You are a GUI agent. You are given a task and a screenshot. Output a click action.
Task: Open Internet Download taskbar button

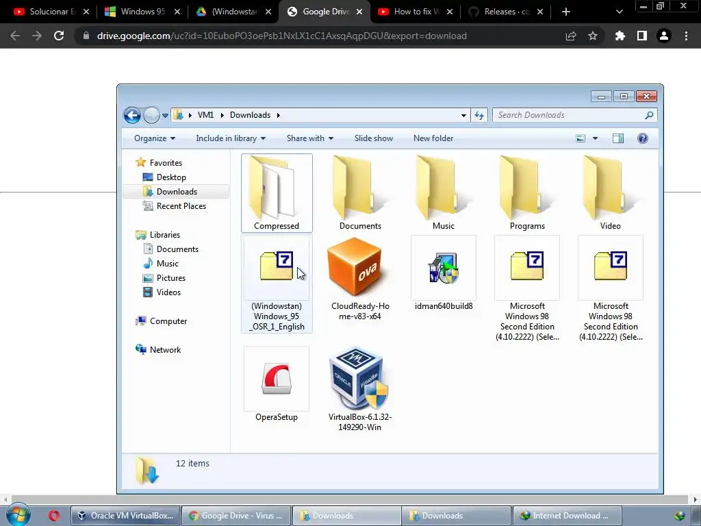[566, 516]
